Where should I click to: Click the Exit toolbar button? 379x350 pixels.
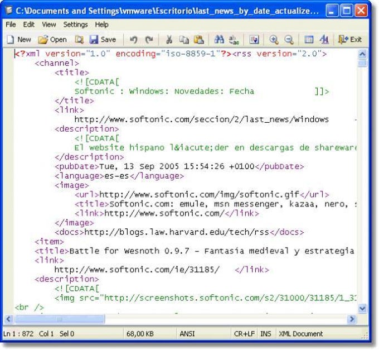click(x=350, y=39)
